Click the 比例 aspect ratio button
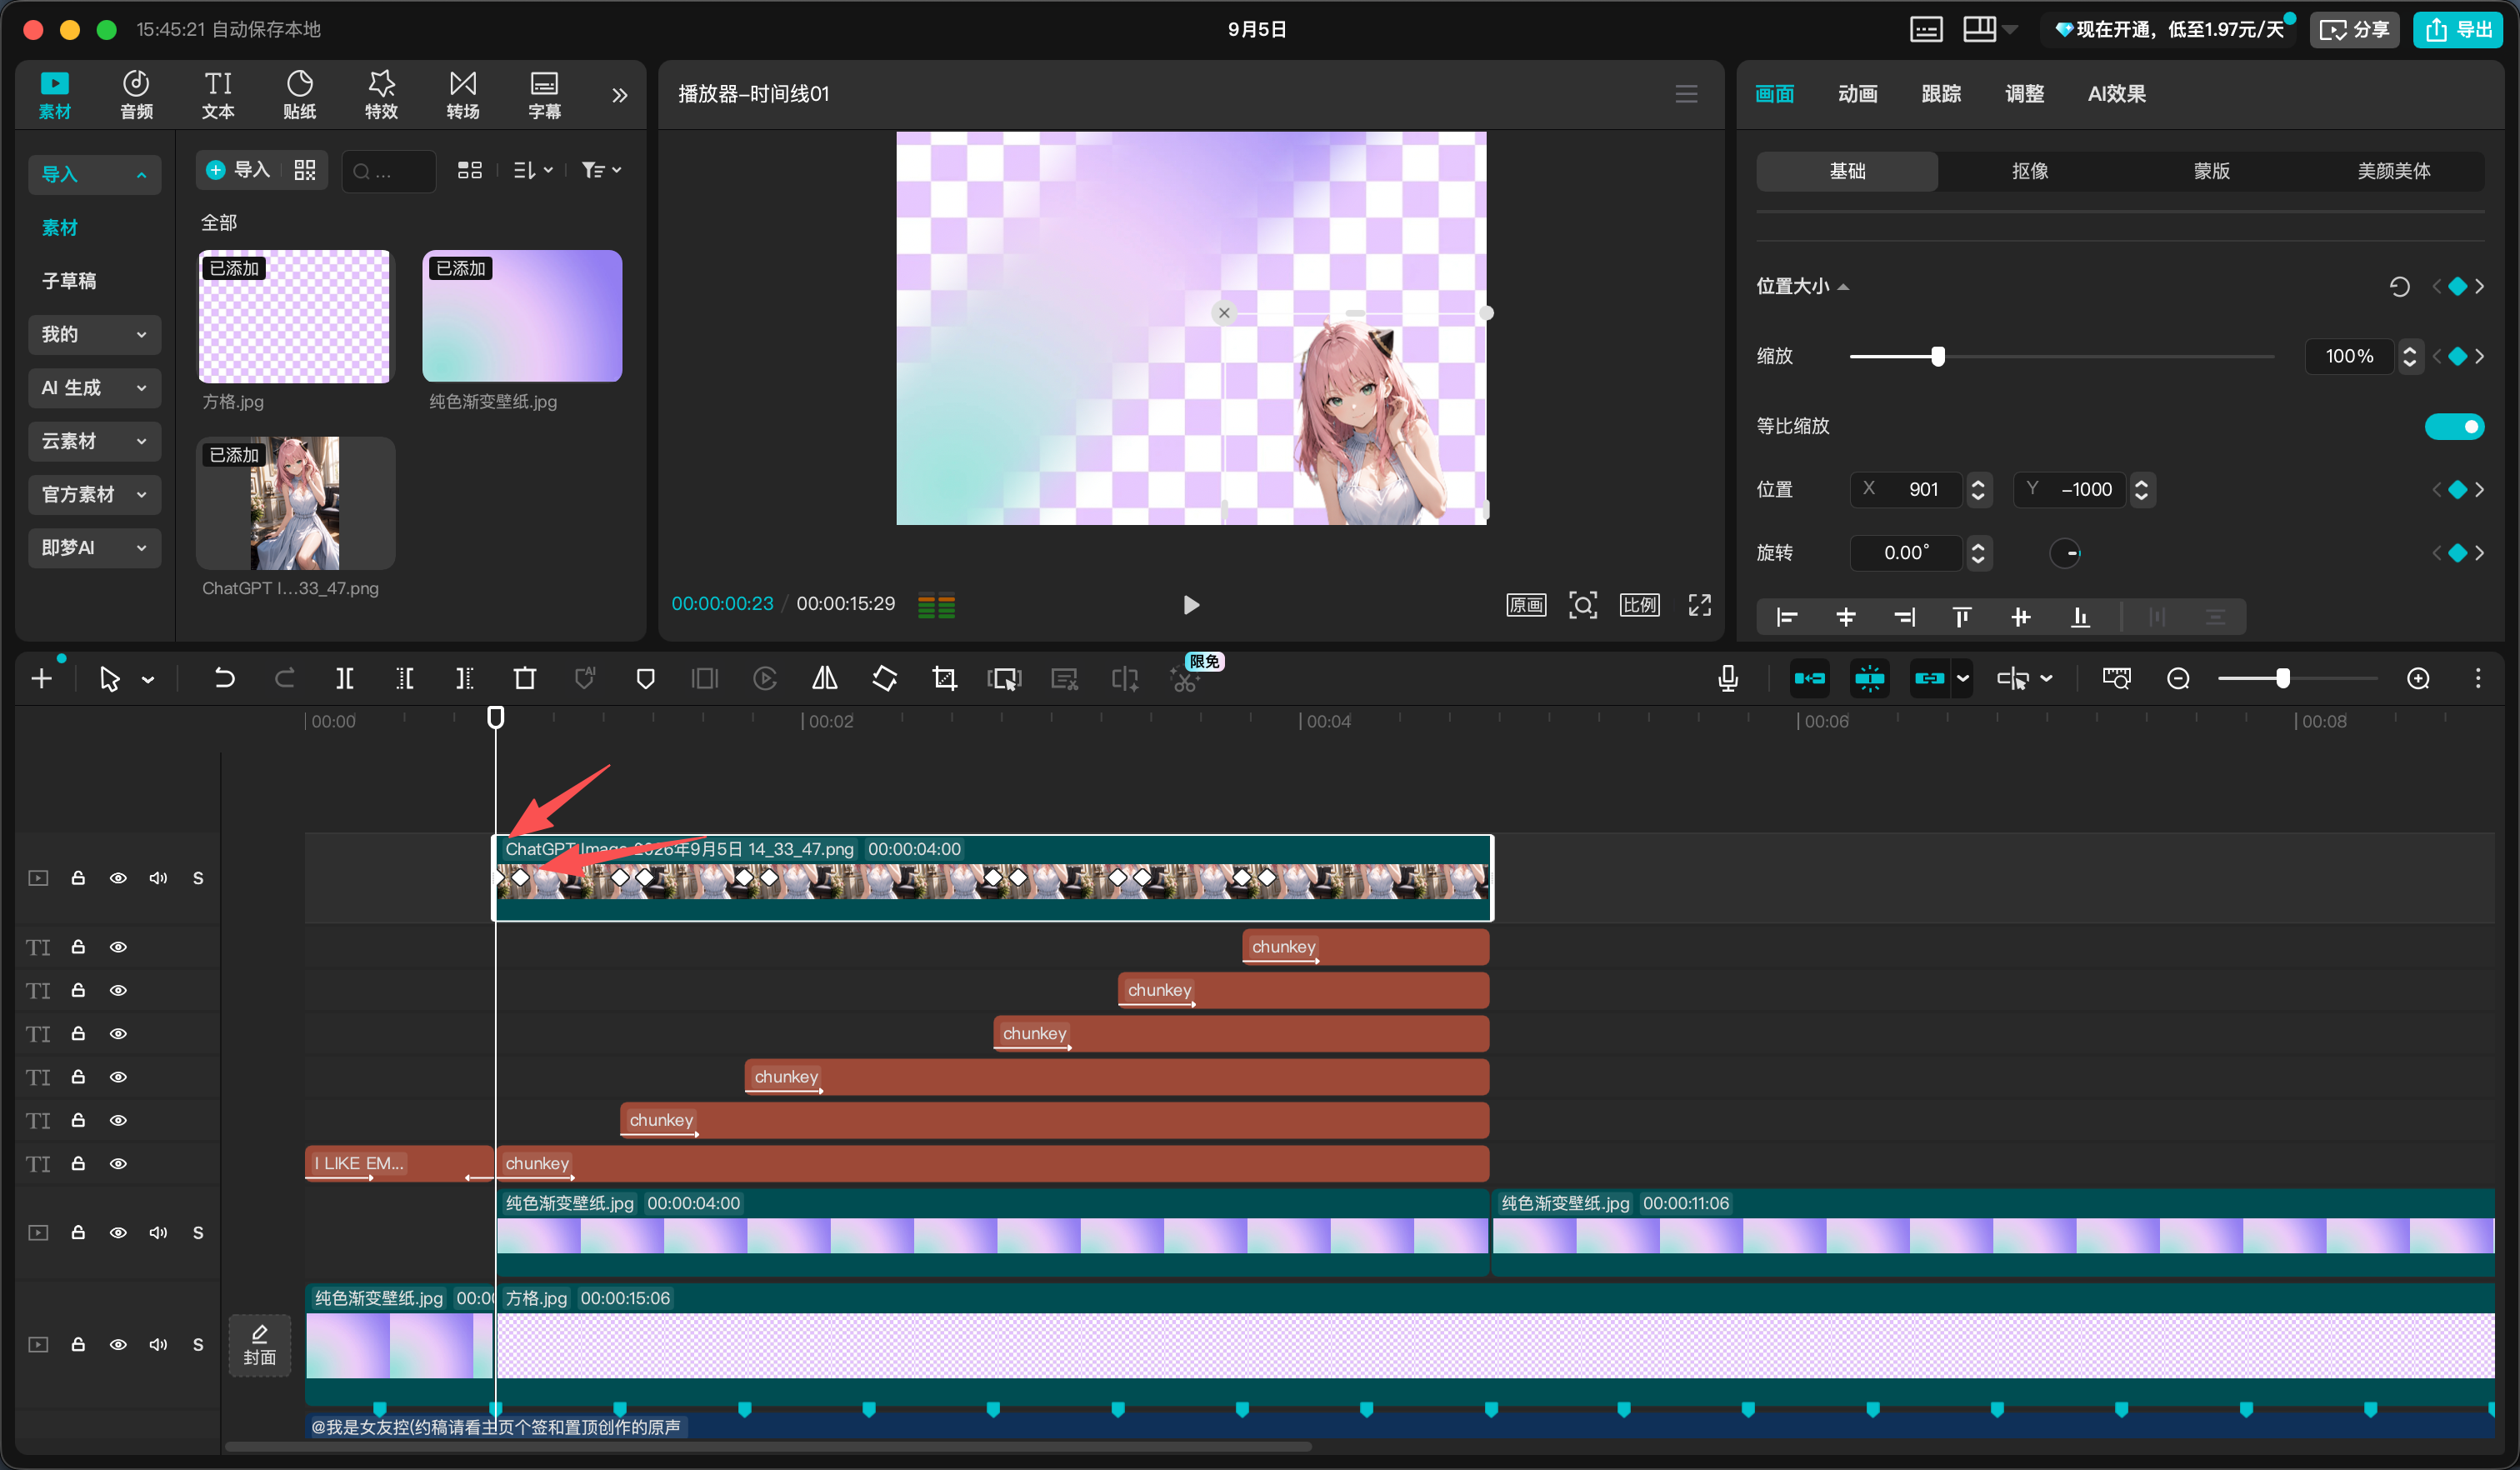 tap(1639, 605)
